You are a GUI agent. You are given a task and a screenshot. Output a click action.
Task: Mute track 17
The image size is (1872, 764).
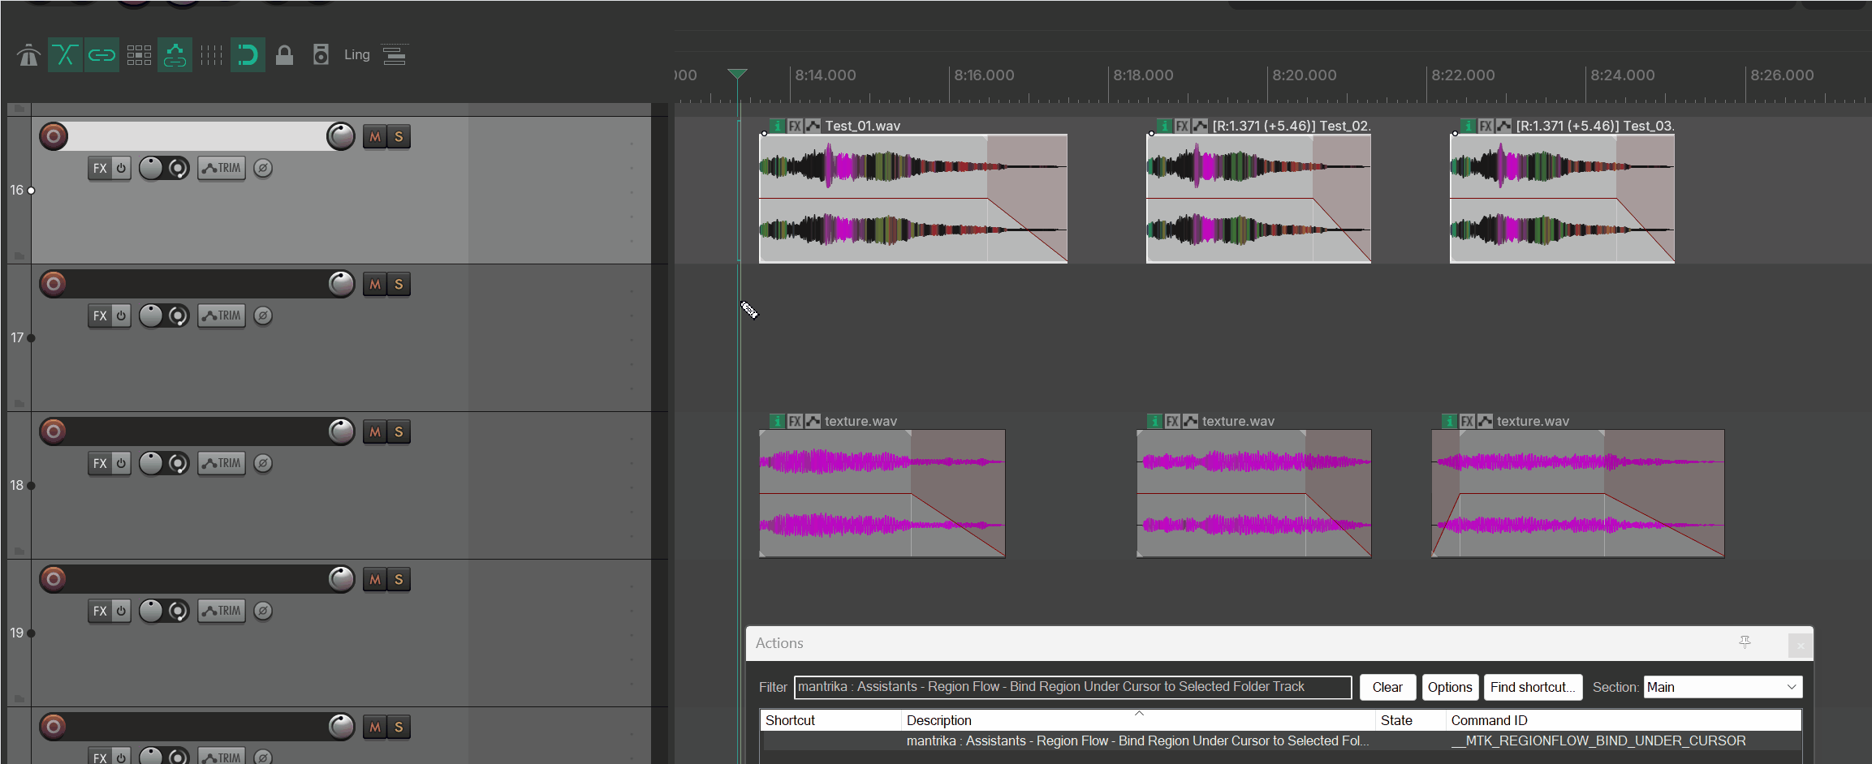375,285
